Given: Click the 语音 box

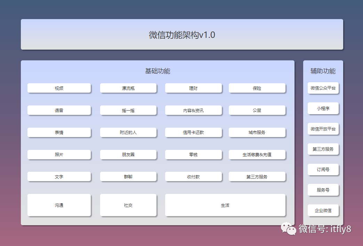Looking at the screenshot, I should (x=59, y=110).
